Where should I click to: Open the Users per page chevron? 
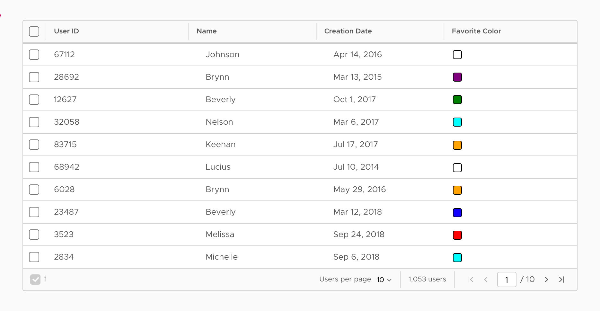389,280
